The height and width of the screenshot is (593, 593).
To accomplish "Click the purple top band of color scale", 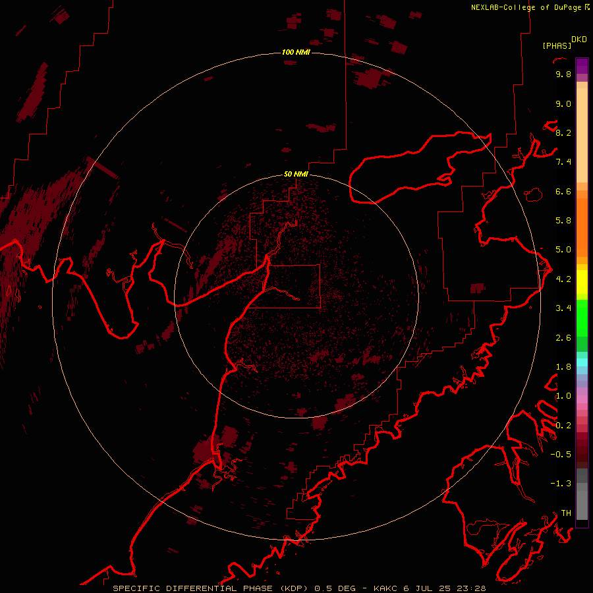I will click(x=582, y=66).
